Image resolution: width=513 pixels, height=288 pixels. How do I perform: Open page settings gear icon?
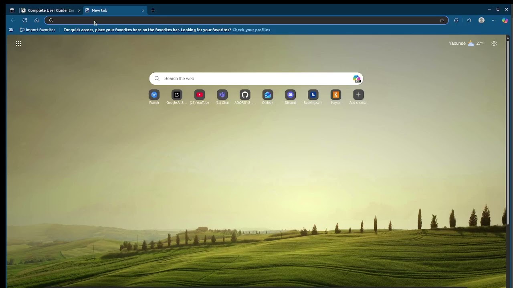pos(494,43)
